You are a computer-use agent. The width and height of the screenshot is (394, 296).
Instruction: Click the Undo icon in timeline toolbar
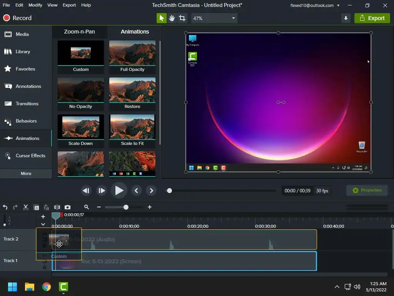[5, 207]
